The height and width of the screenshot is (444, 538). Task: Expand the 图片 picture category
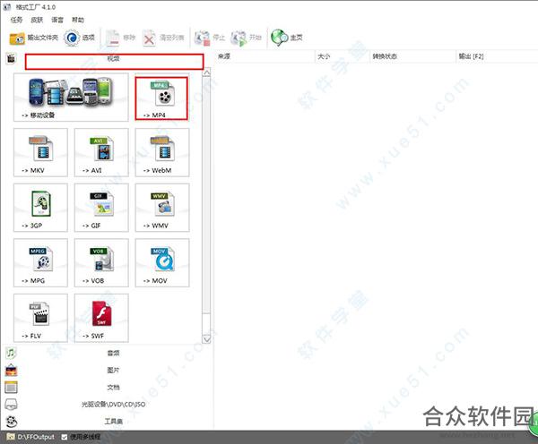[x=113, y=370]
